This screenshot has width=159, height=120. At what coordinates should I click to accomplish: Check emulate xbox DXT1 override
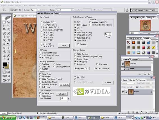coord(90,22)
